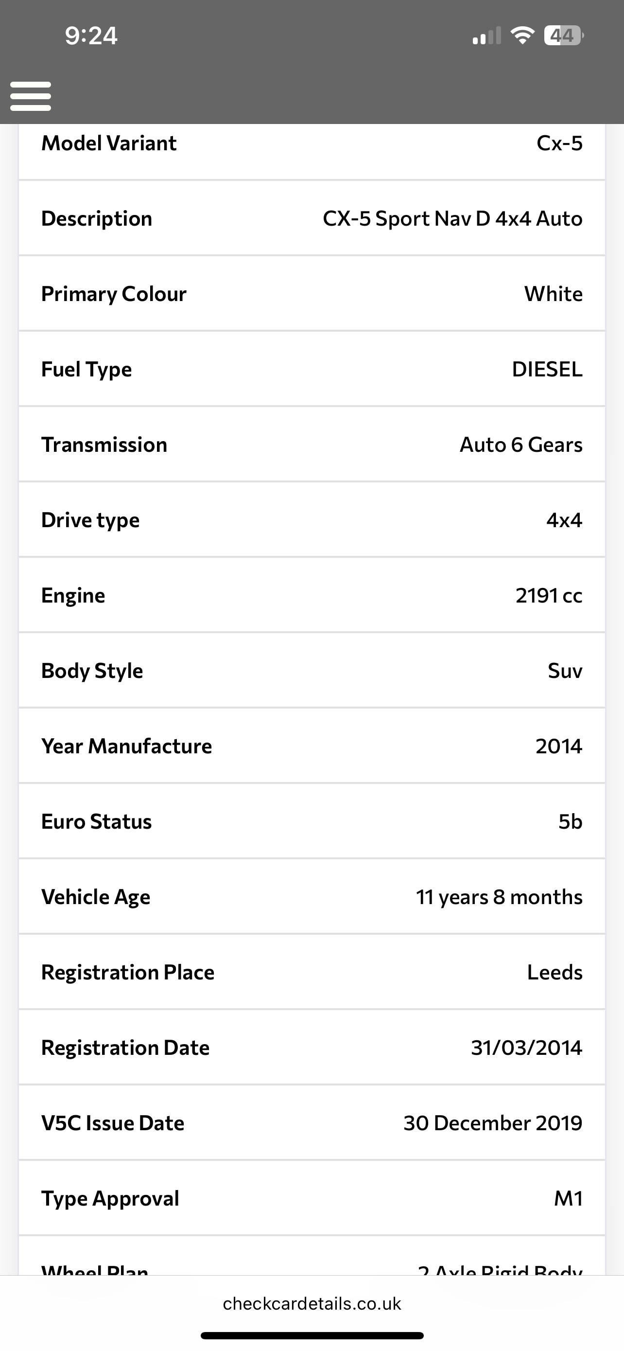Tap the checkcardetails.co.uk address bar
624x1351 pixels.
pos(312,1303)
